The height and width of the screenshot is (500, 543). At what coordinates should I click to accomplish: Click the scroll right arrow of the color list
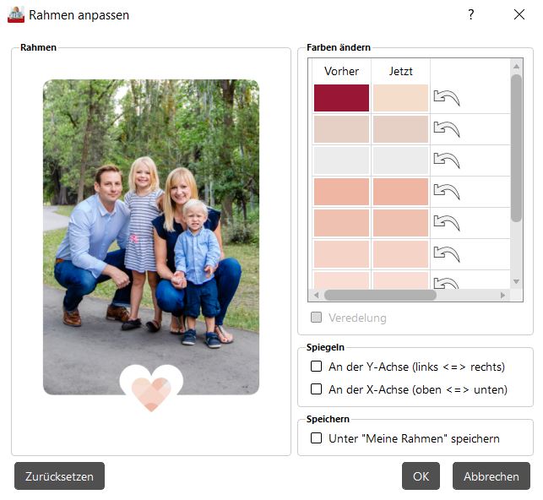click(502, 295)
